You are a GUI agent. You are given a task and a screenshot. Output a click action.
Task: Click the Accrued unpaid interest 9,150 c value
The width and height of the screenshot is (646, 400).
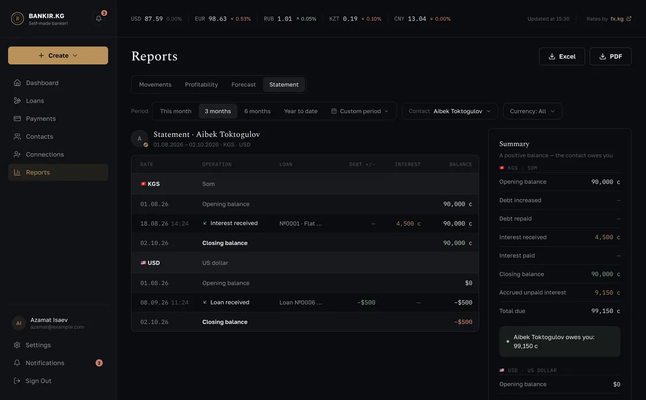click(x=607, y=293)
